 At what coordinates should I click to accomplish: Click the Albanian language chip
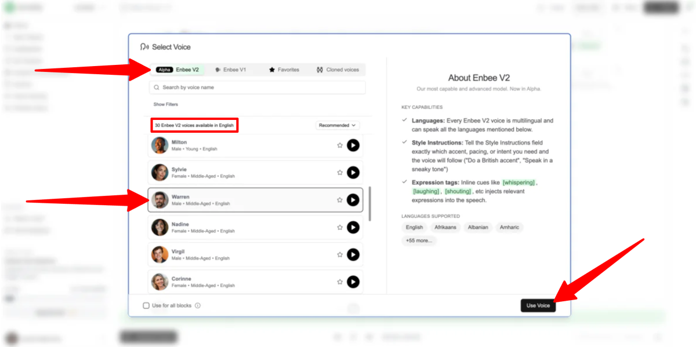coord(478,228)
